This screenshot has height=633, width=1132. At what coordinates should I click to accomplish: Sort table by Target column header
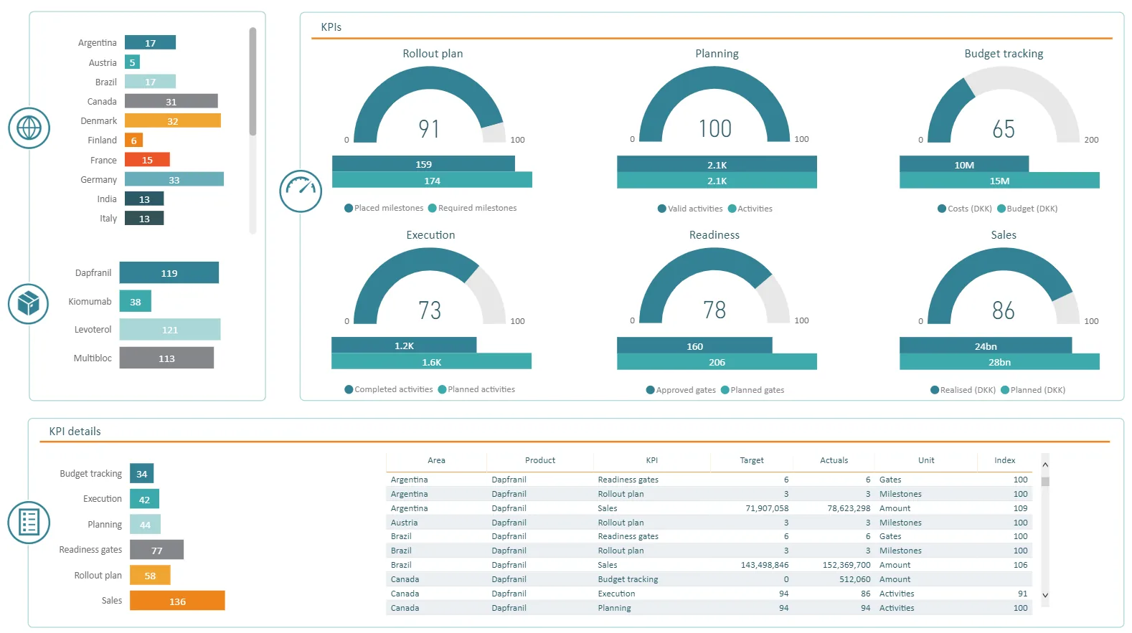(752, 460)
